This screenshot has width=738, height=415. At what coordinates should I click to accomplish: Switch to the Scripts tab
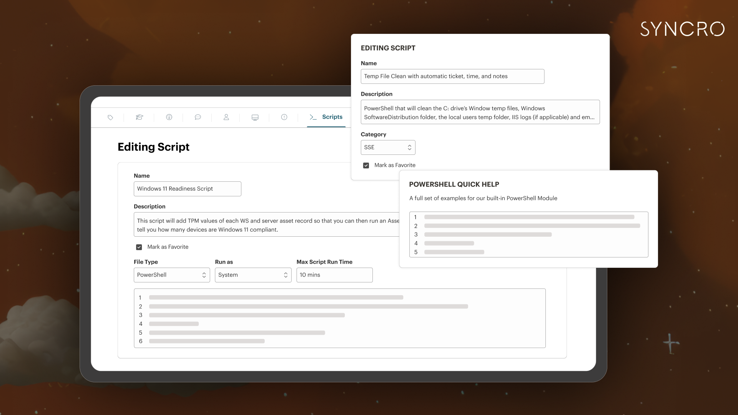[x=332, y=117]
